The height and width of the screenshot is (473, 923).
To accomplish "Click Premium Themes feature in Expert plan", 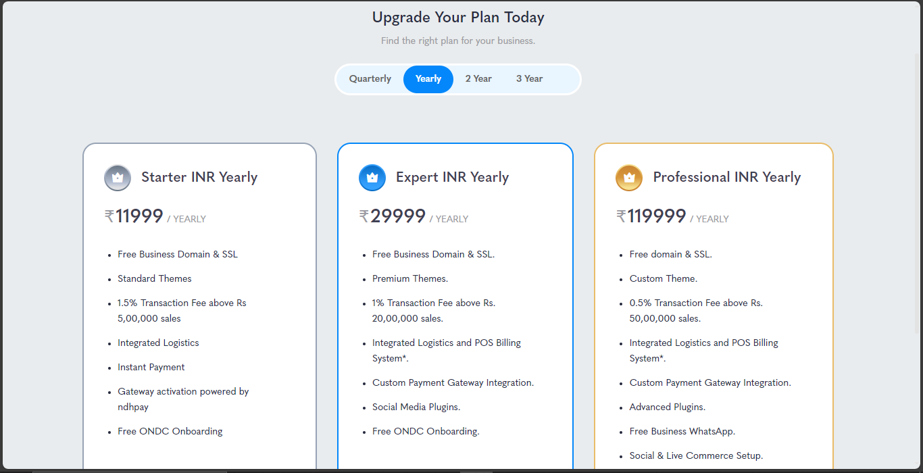I will coord(410,279).
